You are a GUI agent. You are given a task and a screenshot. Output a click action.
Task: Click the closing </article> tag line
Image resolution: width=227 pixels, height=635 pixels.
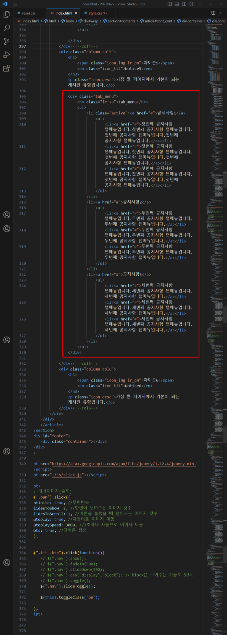(x=52, y=425)
